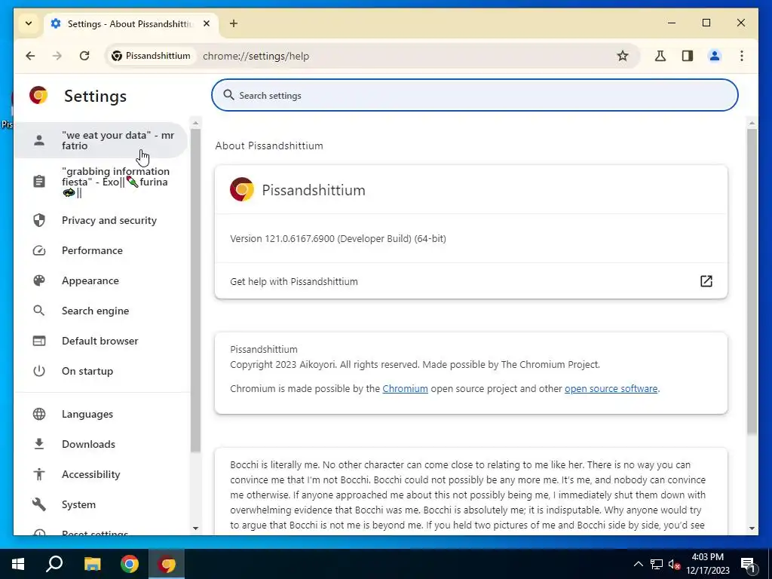Click the shield icon for Privacy
The image size is (772, 579).
[39, 220]
